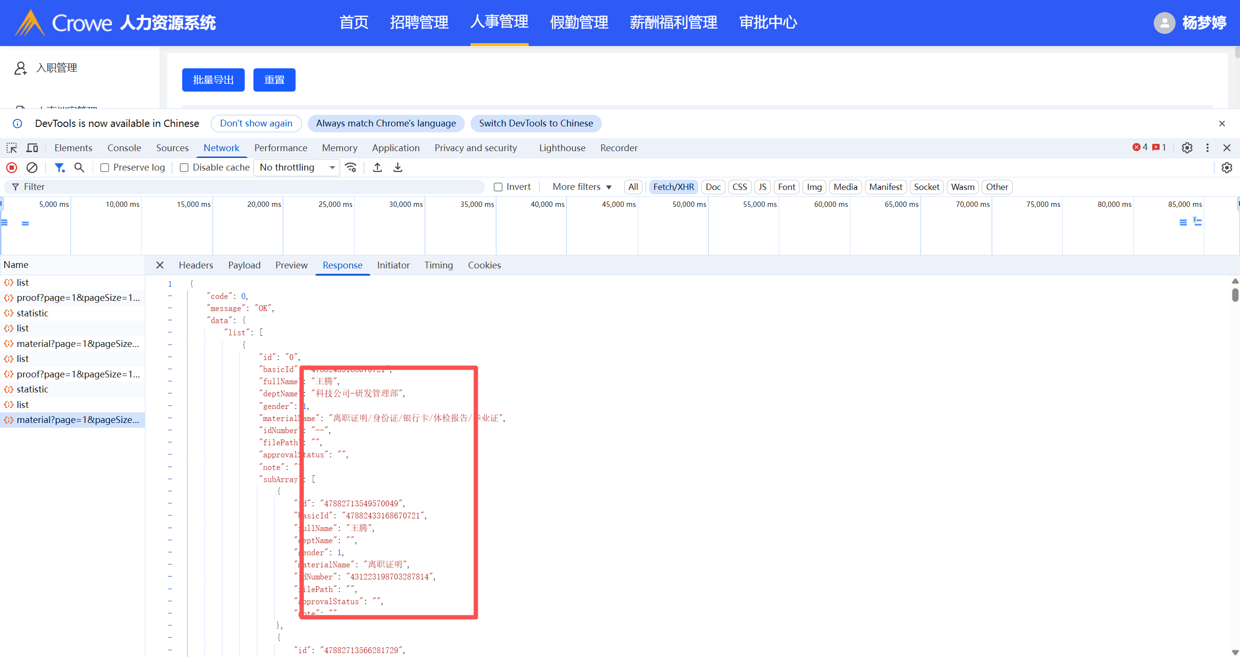Activate the inspect element picker icon
Viewport: 1240px width, 657px height.
[12, 148]
